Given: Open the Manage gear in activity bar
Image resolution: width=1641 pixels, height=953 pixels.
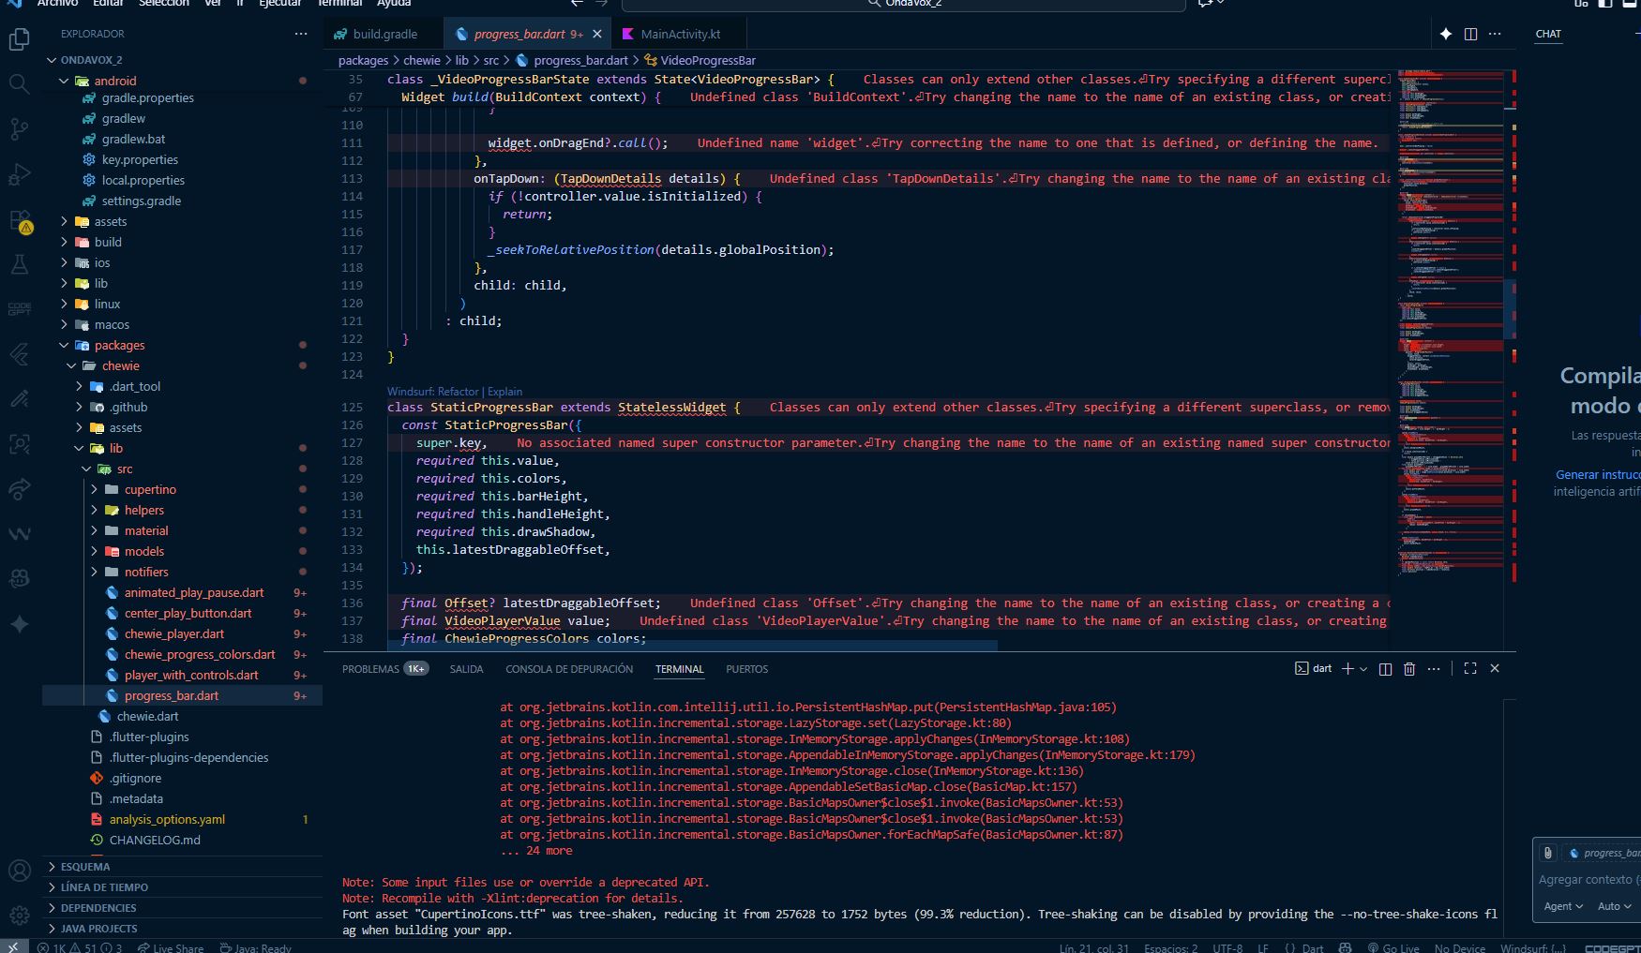Looking at the screenshot, I should click(x=19, y=916).
